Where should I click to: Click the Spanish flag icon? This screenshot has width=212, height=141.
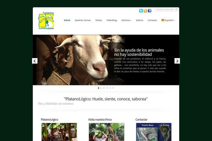point(163,20)
